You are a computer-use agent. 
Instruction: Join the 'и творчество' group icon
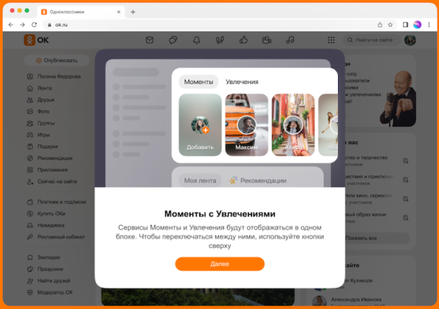click(x=405, y=161)
